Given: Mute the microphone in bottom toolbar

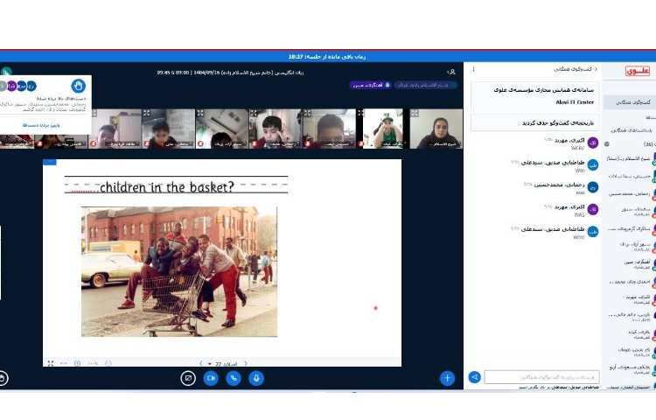Looking at the screenshot, I should 256,378.
